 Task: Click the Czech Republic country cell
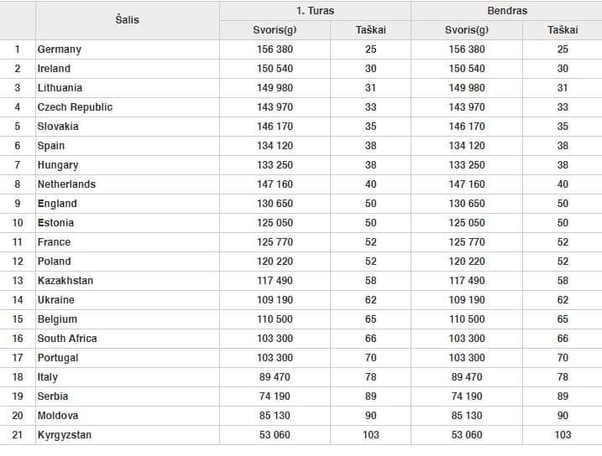75,107
